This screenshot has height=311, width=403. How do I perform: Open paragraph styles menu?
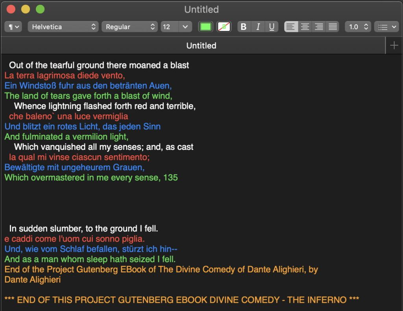tap(13, 27)
